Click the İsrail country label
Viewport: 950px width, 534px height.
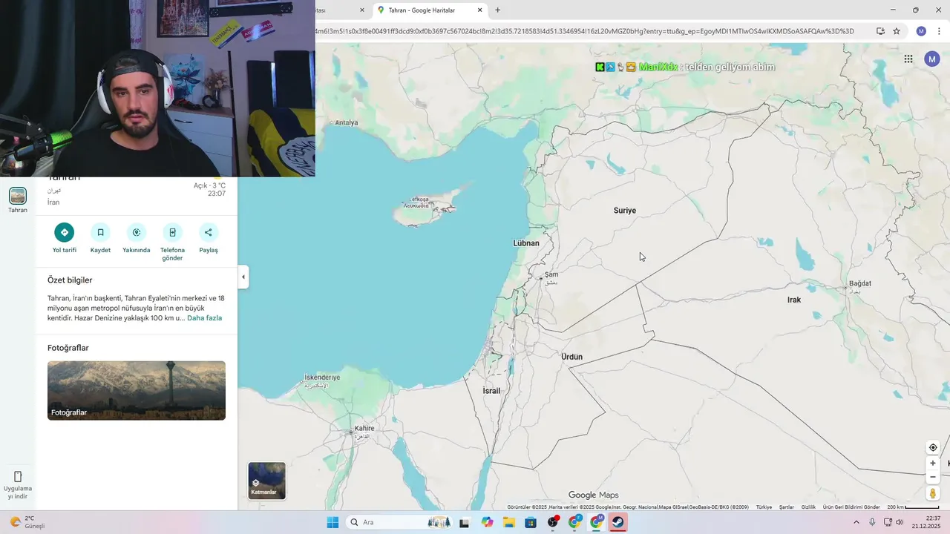pos(491,391)
